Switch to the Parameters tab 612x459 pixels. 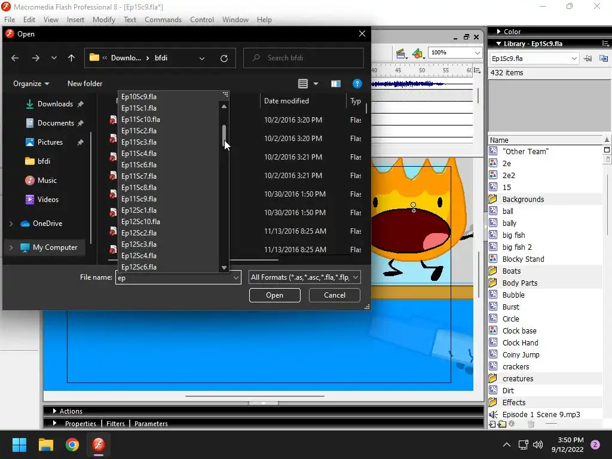151,424
